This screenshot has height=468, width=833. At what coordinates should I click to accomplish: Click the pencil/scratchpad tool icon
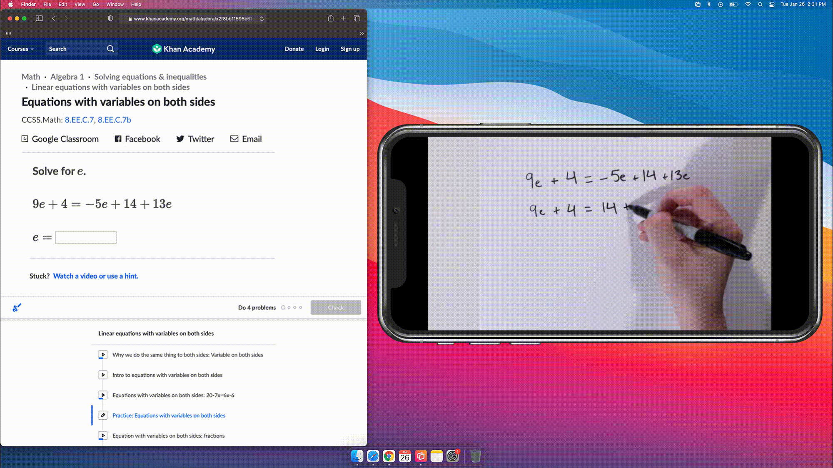coord(17,307)
